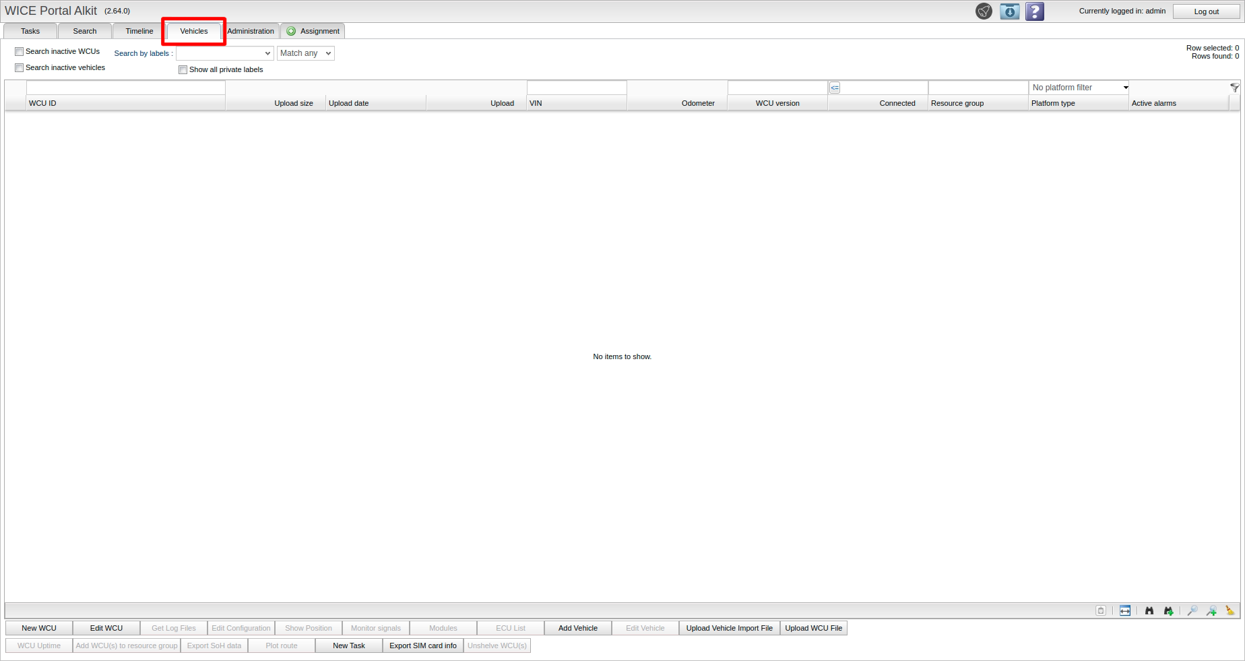Click the plain magnifying glass icon
The height and width of the screenshot is (661, 1245).
[1192, 610]
